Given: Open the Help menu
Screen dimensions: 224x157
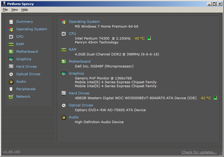Looking at the screenshot, I should click(25, 10).
